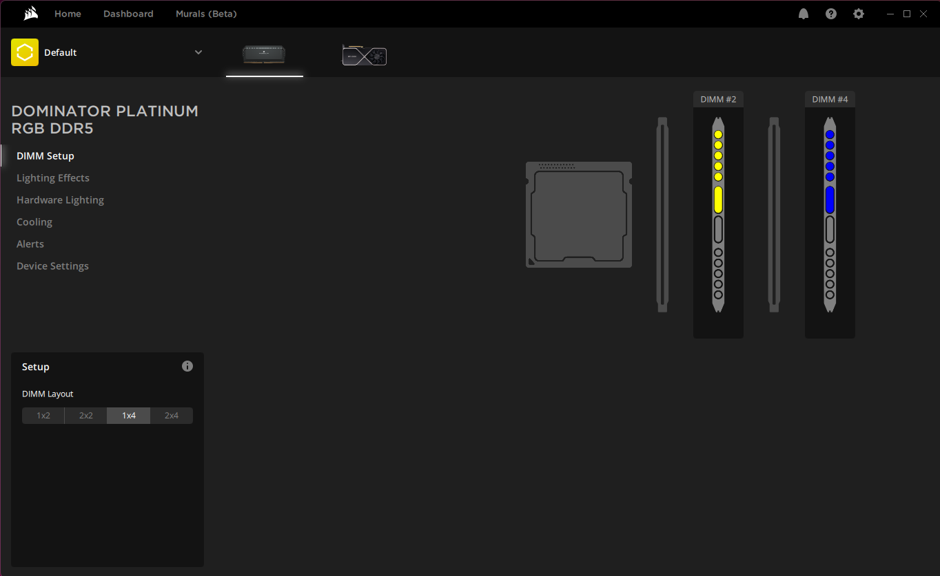Viewport: 940px width, 576px height.
Task: Select the Dominator RAM device icon
Action: pos(264,54)
